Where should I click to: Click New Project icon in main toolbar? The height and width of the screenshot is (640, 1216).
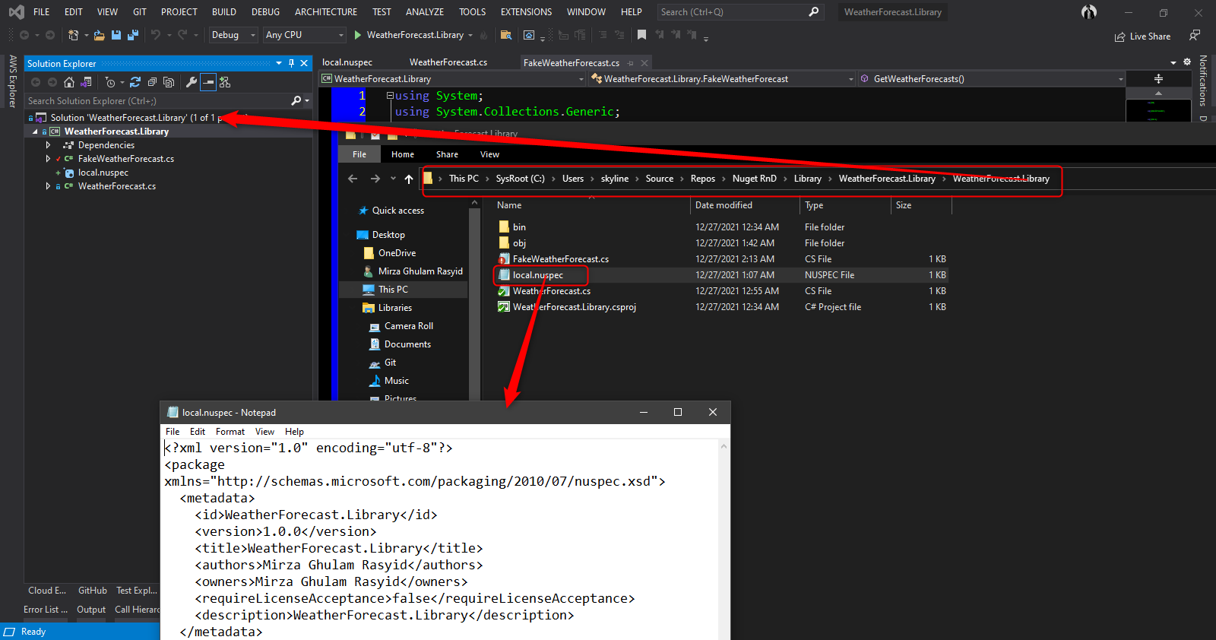[74, 35]
